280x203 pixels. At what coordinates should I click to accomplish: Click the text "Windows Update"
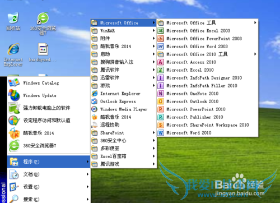[x=40, y=95]
